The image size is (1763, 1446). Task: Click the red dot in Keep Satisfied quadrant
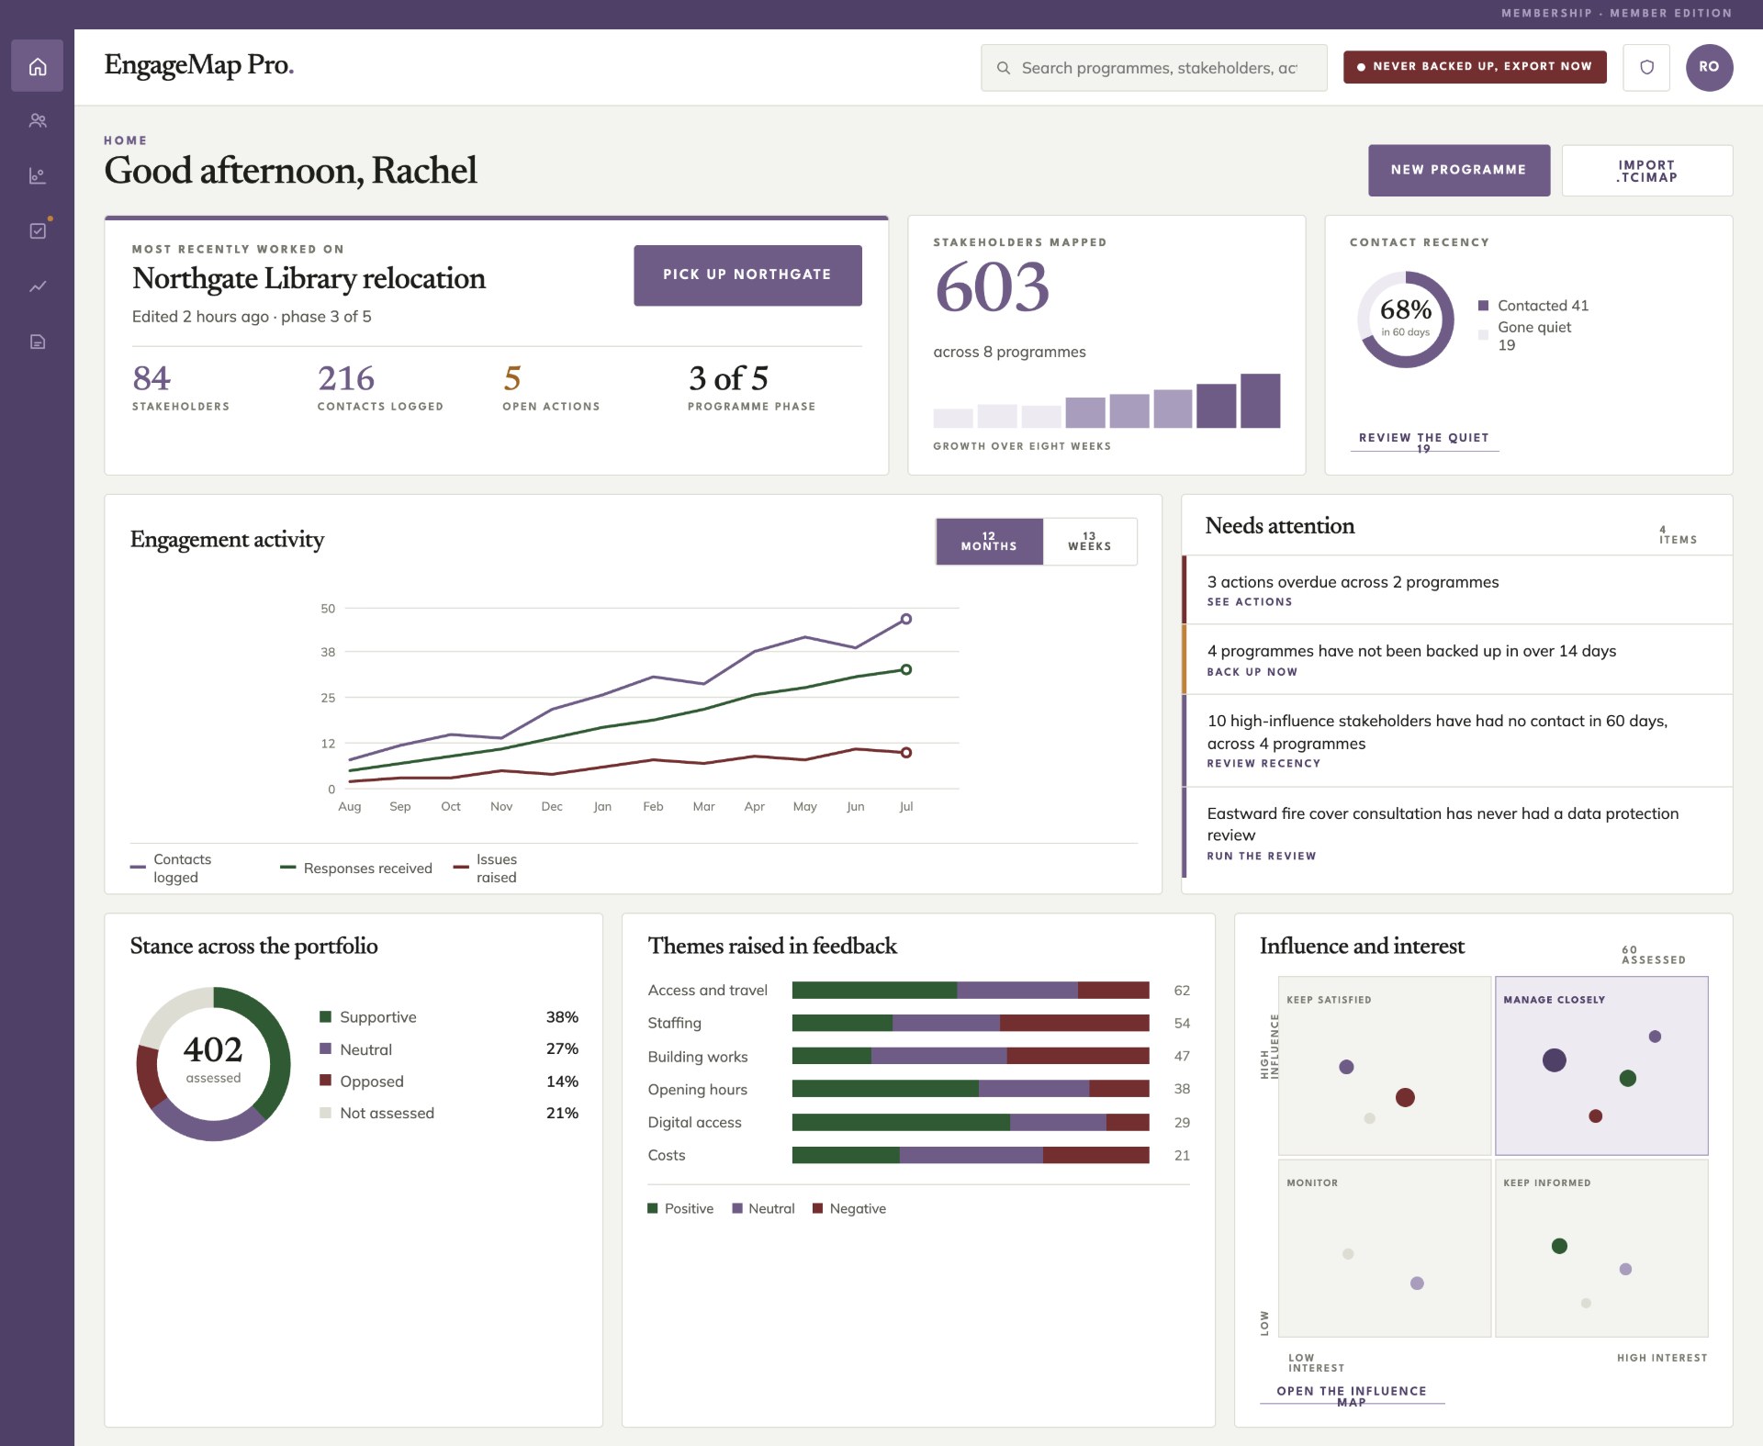click(1405, 1097)
